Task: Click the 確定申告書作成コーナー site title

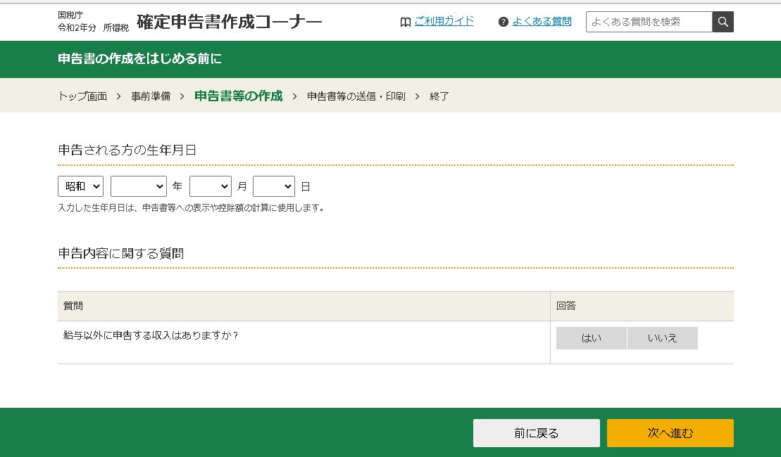Action: click(229, 22)
